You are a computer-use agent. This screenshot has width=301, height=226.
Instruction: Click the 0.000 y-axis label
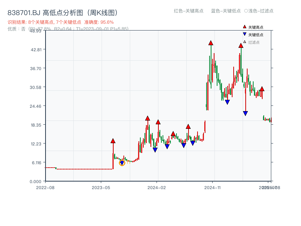tap(35, 182)
